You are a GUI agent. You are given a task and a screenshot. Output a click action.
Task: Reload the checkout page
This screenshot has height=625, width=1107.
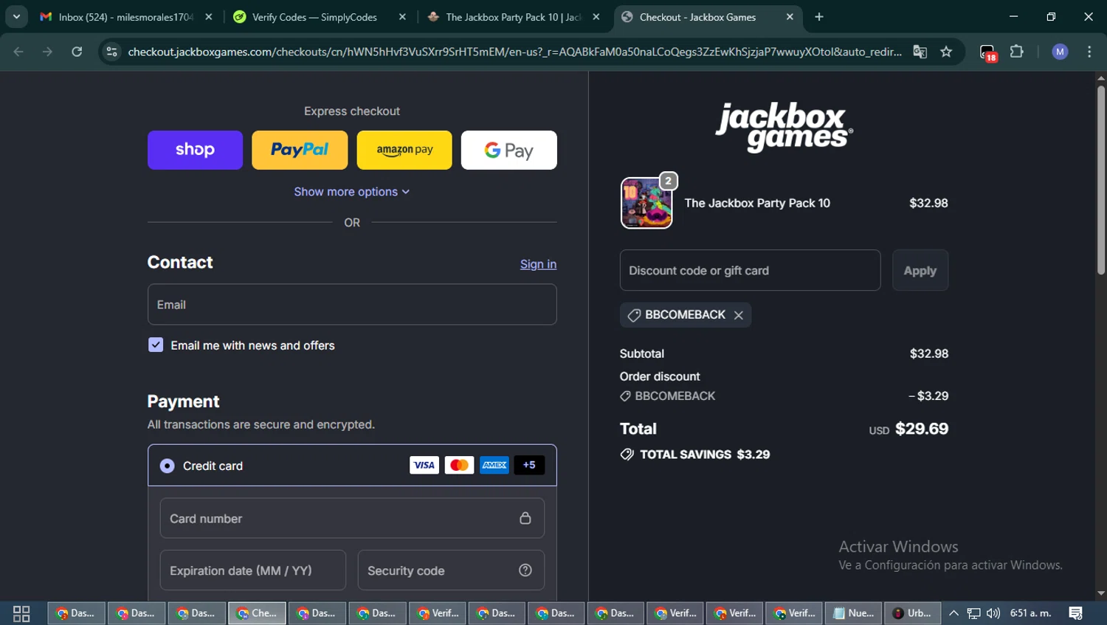coord(77,52)
